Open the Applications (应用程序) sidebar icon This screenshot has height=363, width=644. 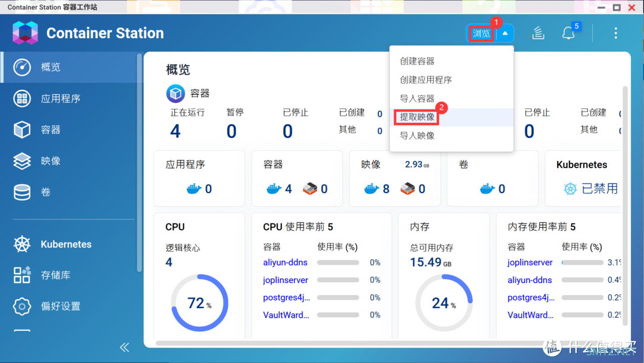(22, 98)
